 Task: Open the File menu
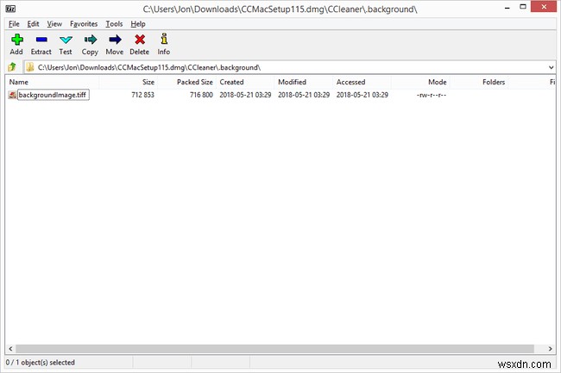(x=14, y=24)
